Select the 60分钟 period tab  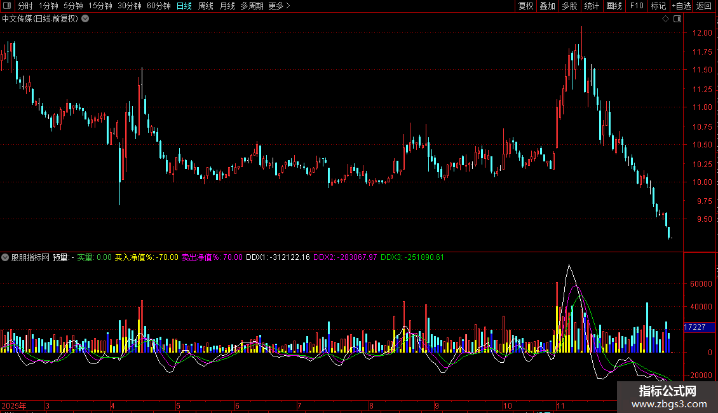158,6
